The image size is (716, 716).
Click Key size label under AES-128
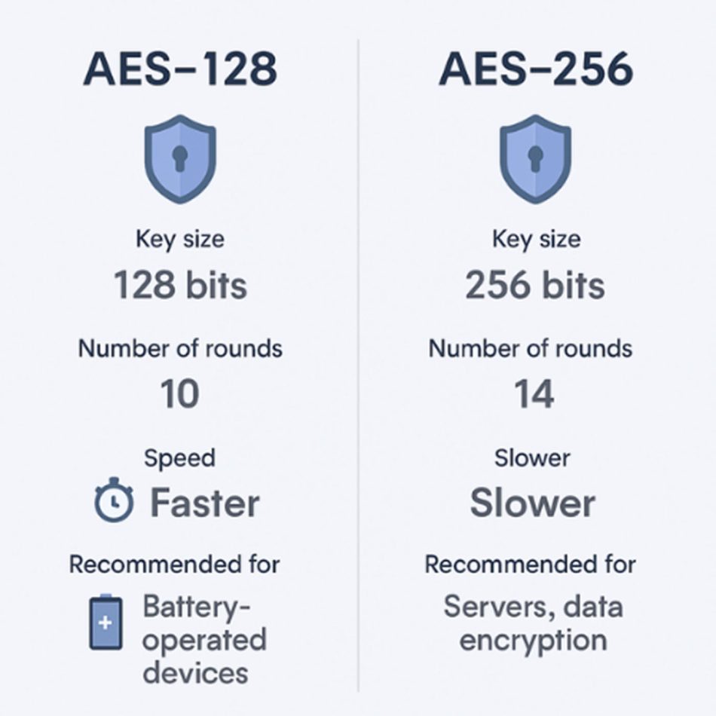[180, 239]
